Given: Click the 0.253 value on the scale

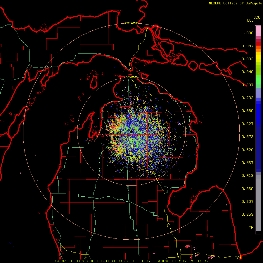Looking at the screenshot, I should [x=248, y=214].
